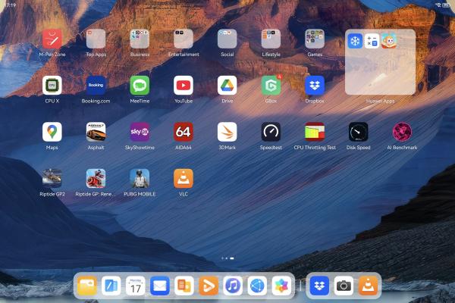
Task: Click the 'Huawei Apps' folder label
Action: click(380, 101)
